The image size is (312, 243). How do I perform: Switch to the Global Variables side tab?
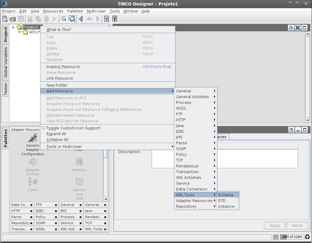tap(5, 62)
